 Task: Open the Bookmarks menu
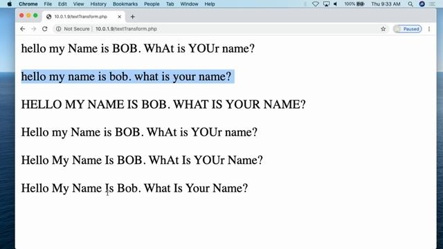tap(125, 4)
